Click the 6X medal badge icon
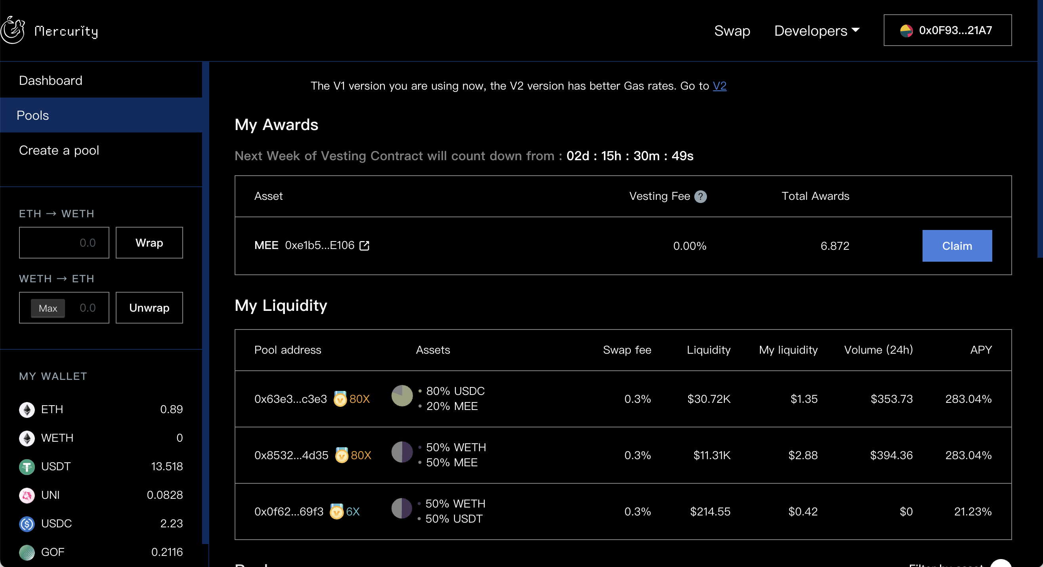The width and height of the screenshot is (1043, 567). [336, 511]
